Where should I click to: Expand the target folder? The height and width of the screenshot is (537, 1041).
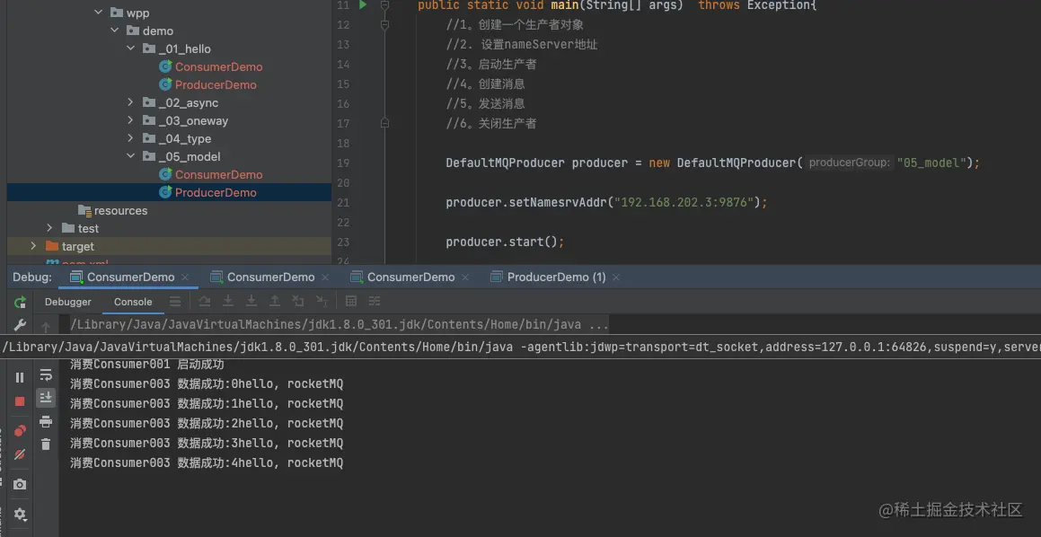pyautogui.click(x=34, y=245)
